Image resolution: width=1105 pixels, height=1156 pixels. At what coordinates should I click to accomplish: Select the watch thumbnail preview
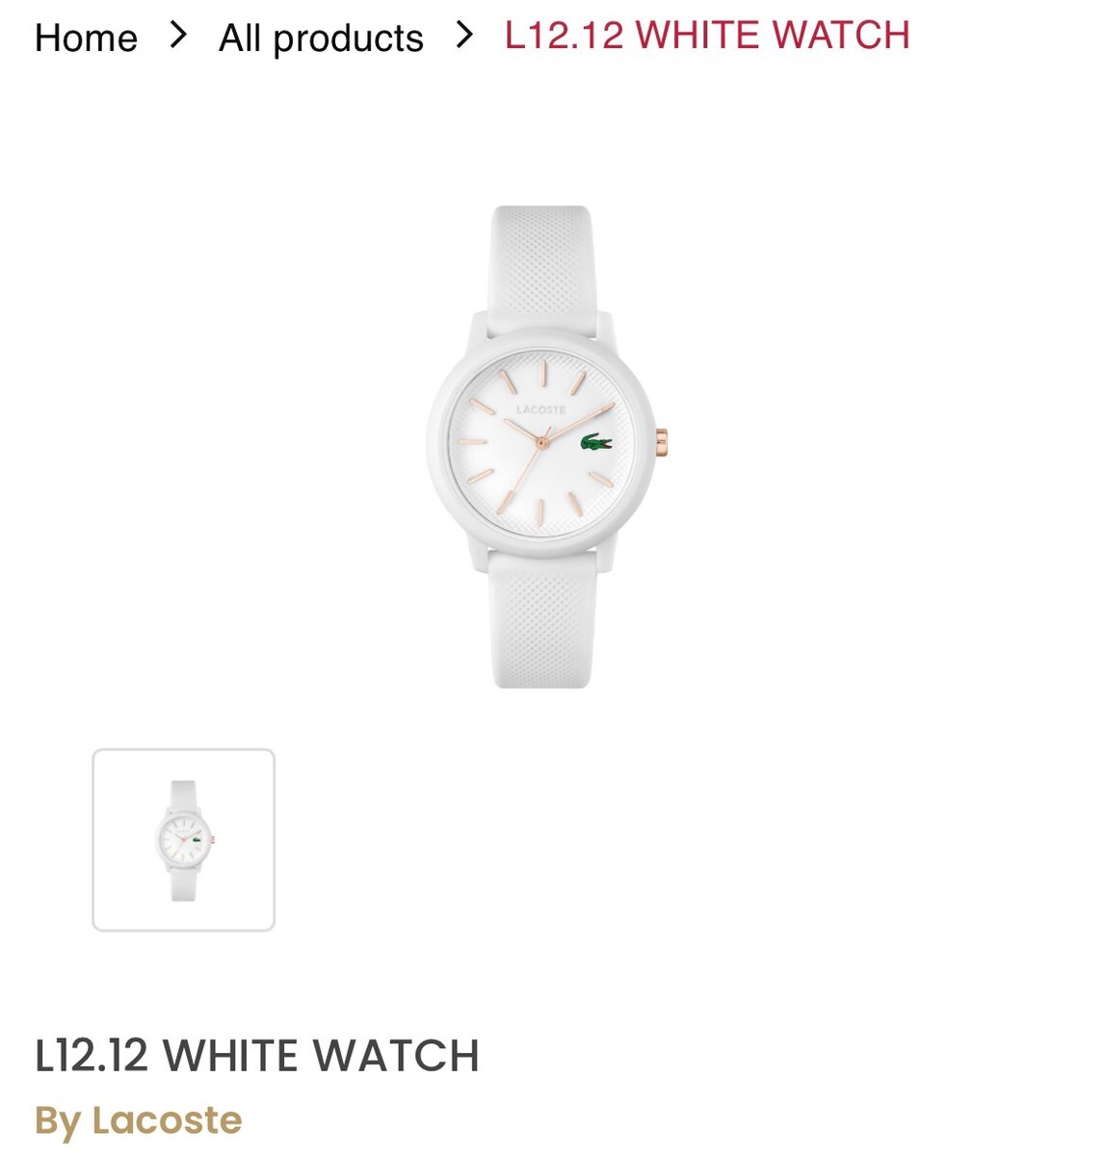point(183,840)
